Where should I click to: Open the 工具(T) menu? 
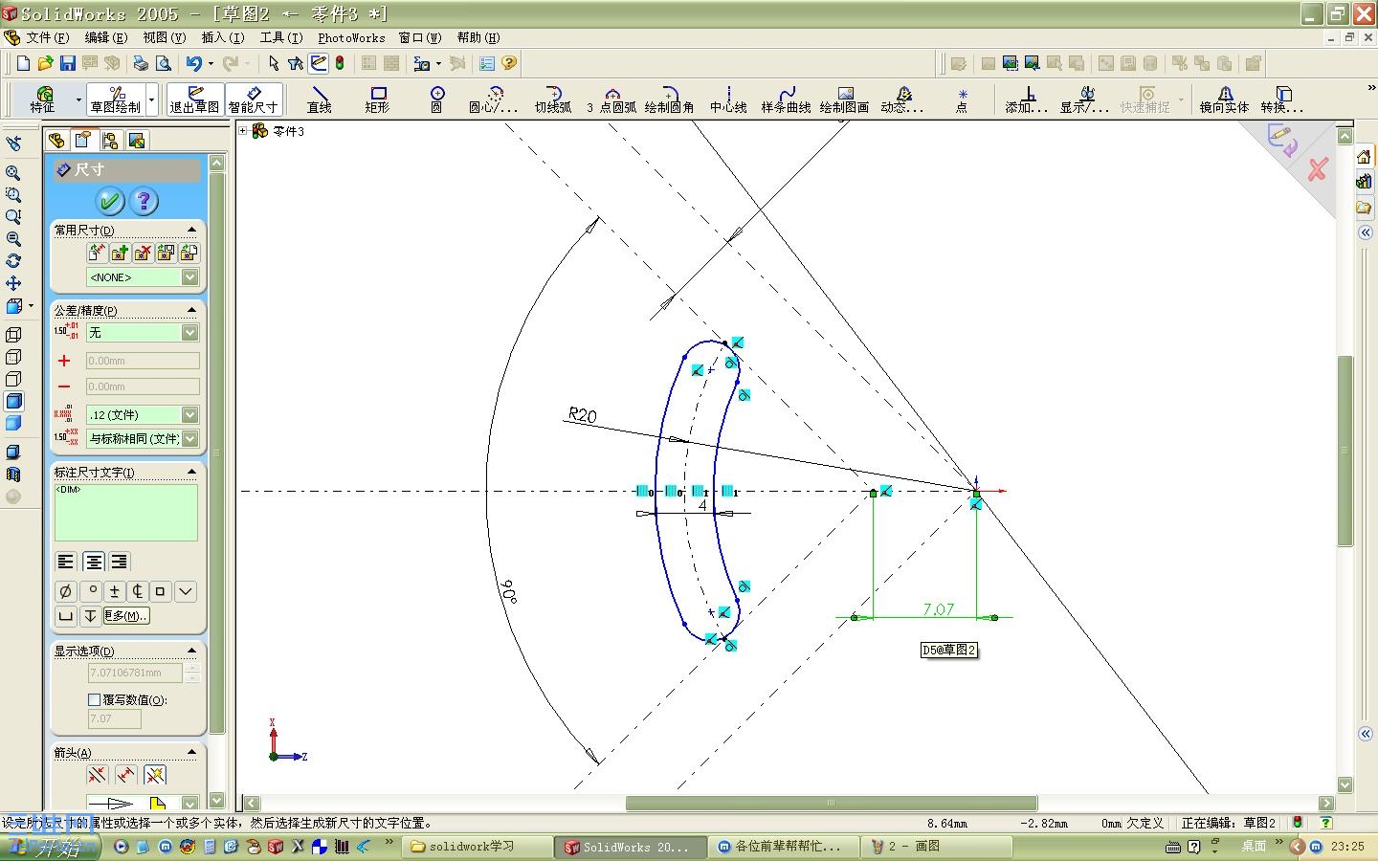(x=281, y=37)
